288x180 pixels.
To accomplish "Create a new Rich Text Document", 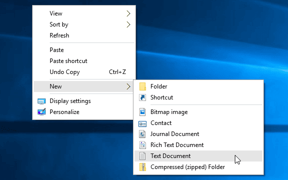I will 198,145.
